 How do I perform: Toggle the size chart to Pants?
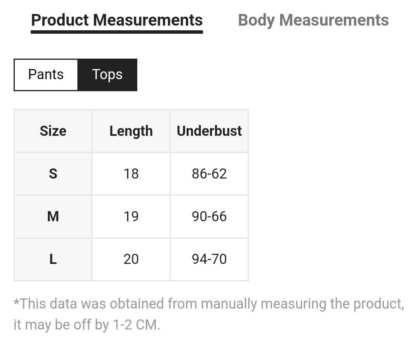[46, 75]
